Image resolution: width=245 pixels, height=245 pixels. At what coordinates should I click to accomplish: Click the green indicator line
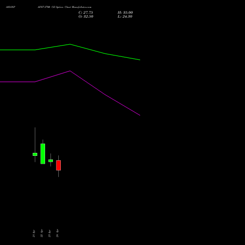[70, 44]
